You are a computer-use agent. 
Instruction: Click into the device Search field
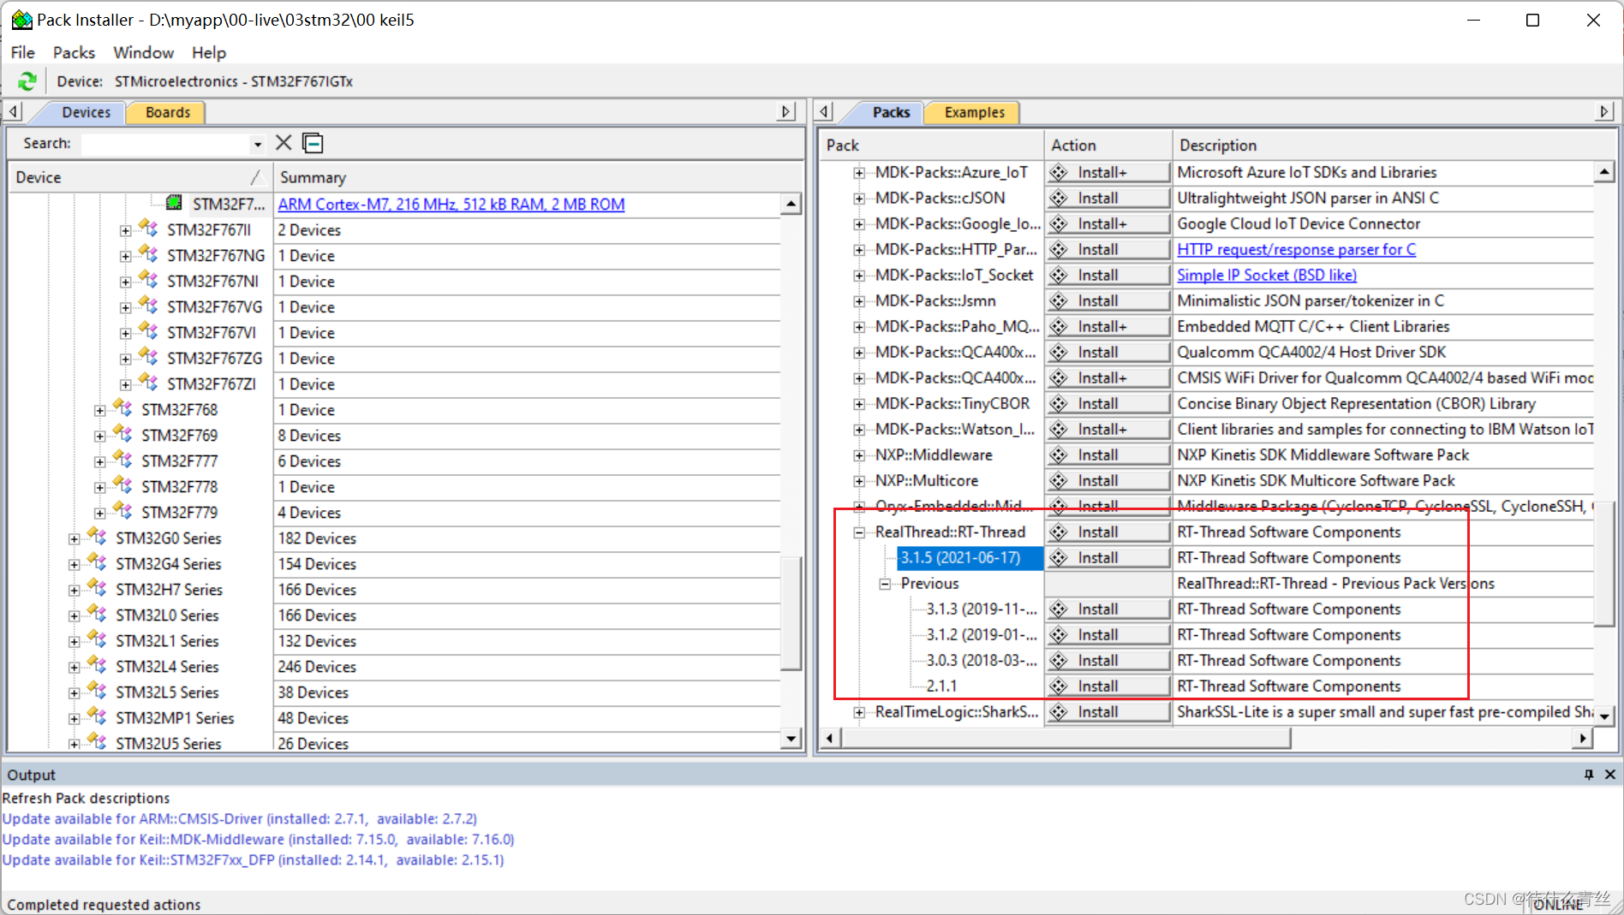[x=166, y=144]
